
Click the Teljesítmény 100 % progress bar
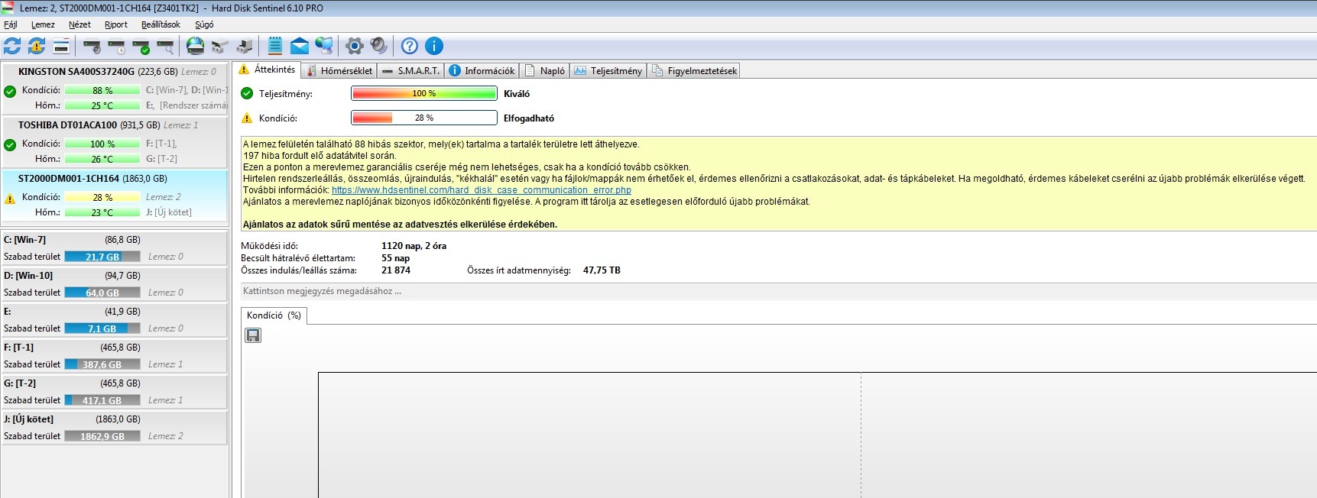424,93
